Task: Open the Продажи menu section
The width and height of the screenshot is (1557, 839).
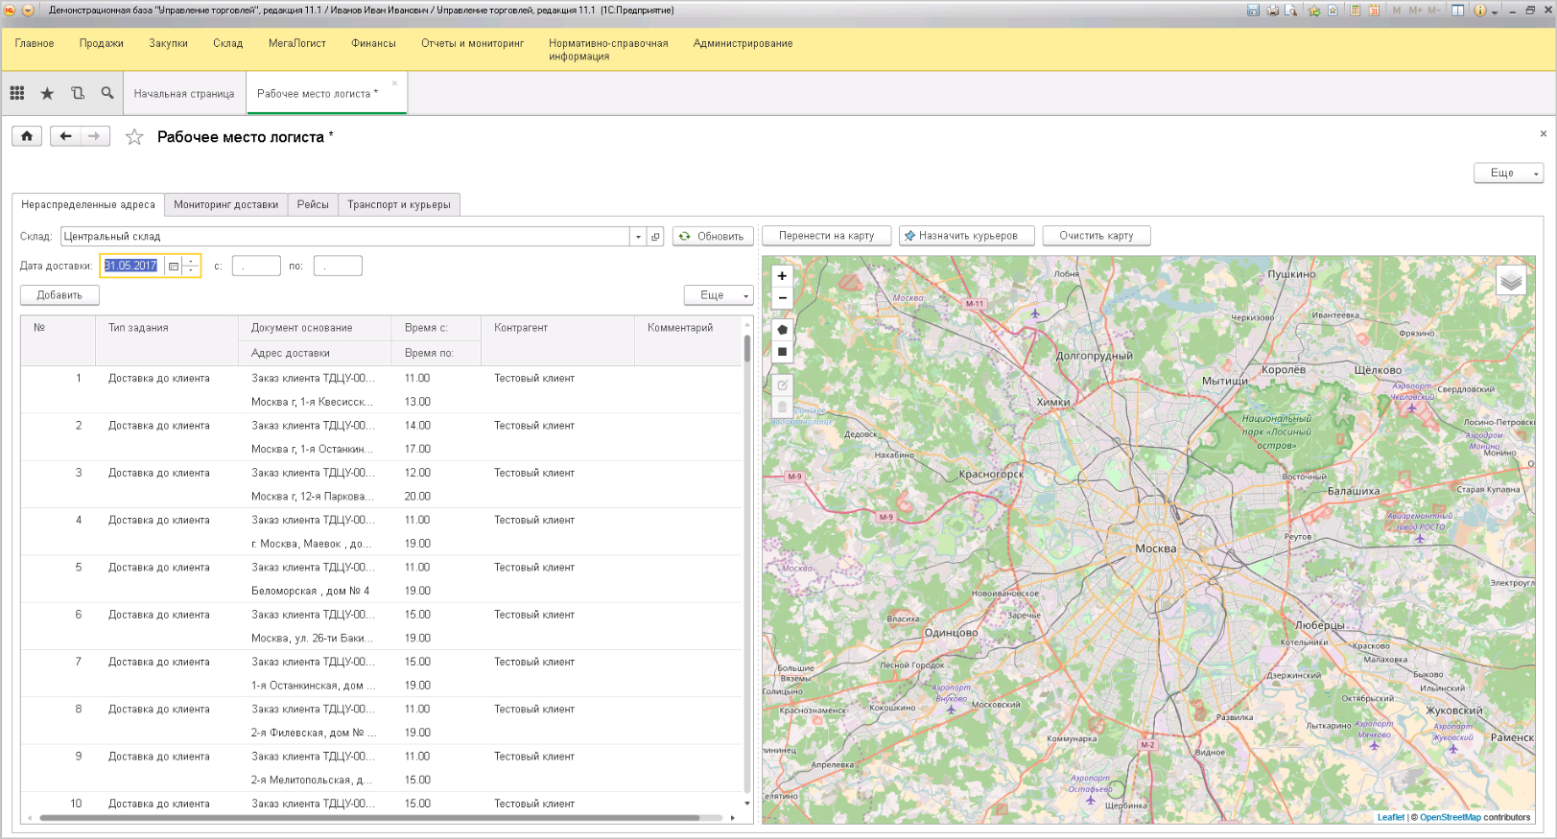Action: point(102,43)
